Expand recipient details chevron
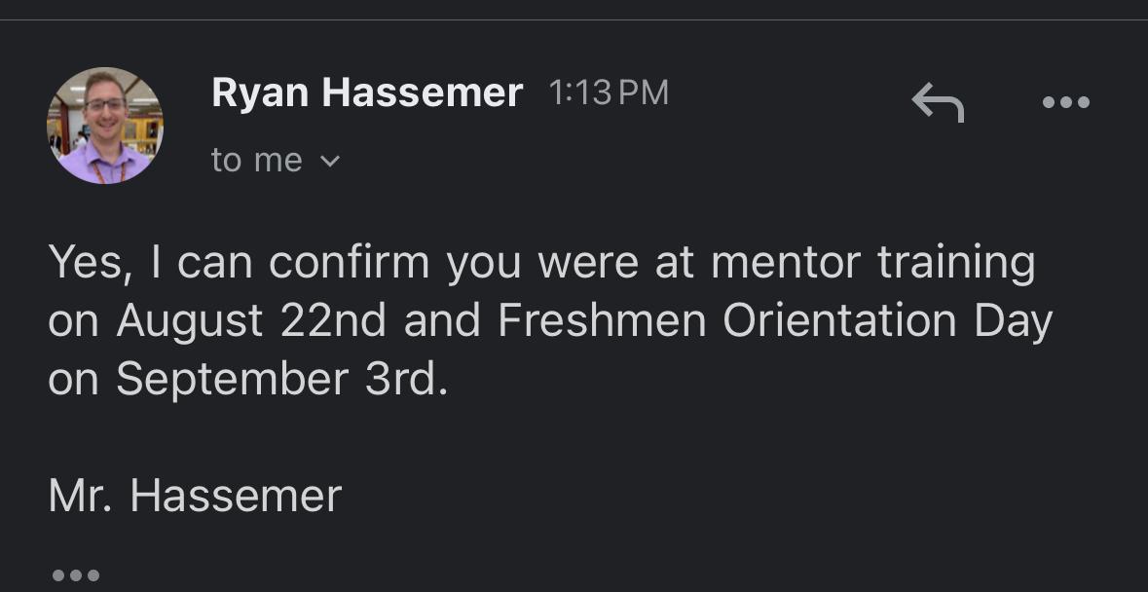 (330, 162)
